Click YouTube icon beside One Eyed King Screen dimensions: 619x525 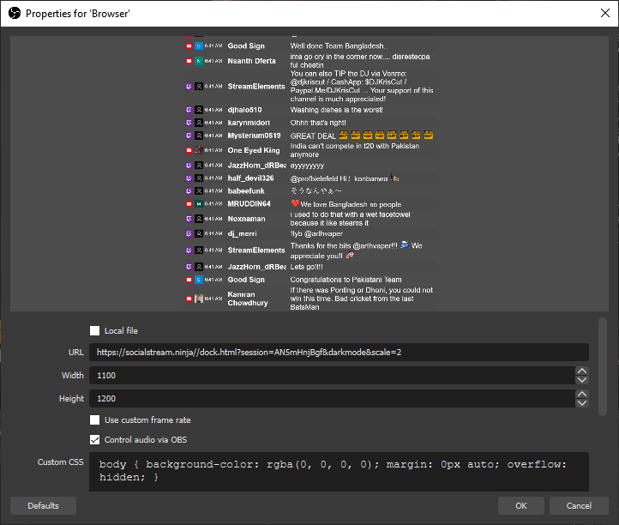click(x=189, y=150)
